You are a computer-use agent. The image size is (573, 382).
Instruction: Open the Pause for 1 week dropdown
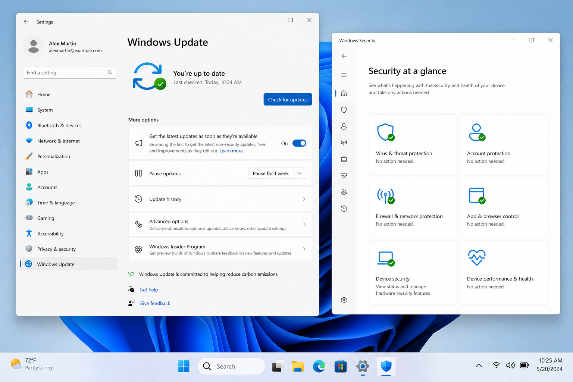point(277,173)
